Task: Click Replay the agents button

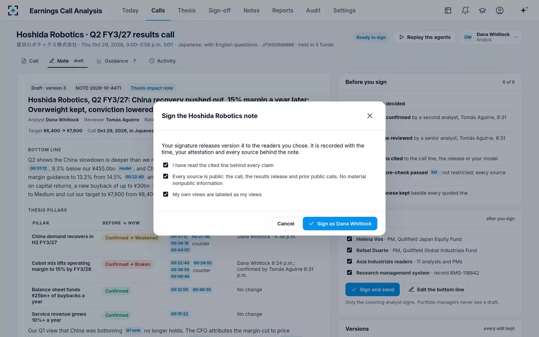Action: (425, 37)
